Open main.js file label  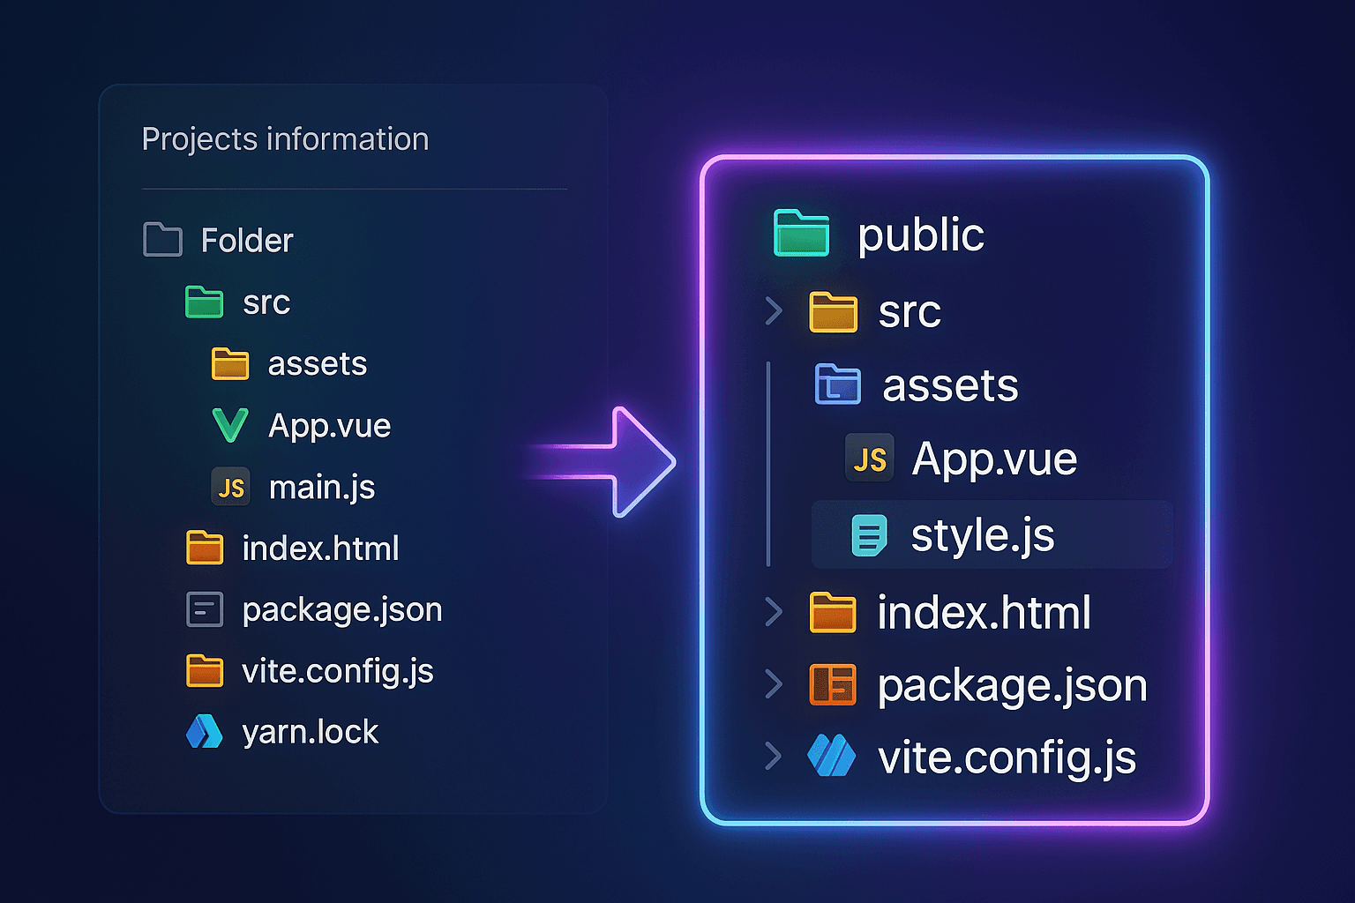pyautogui.click(x=322, y=487)
